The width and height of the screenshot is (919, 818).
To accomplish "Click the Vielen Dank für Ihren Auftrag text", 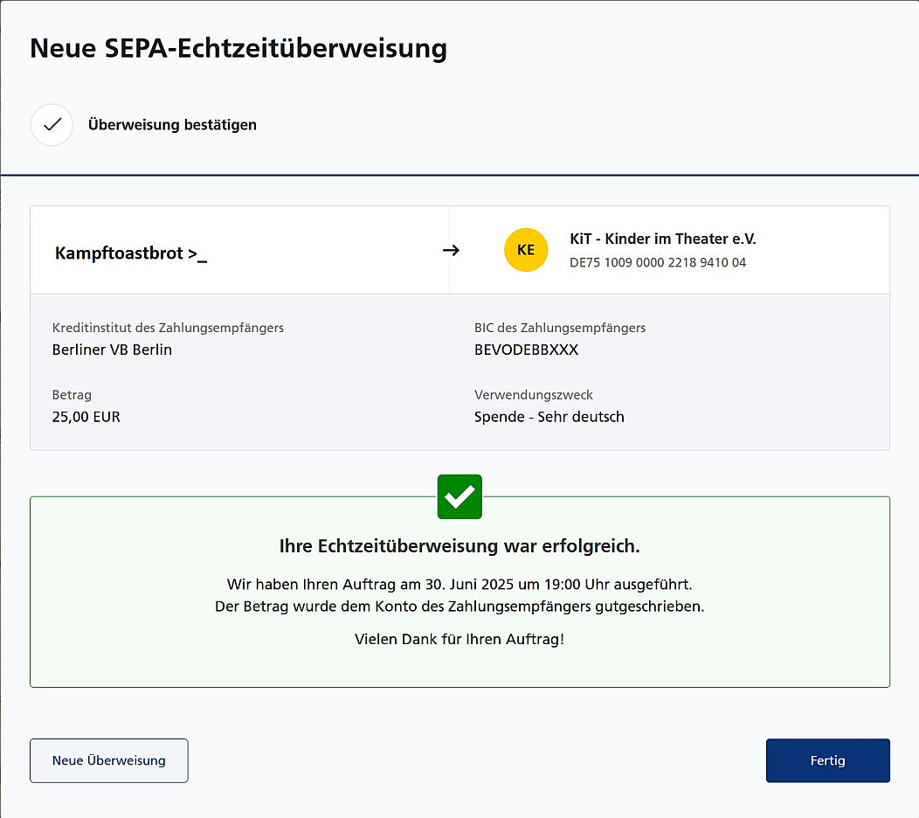I will pos(459,639).
